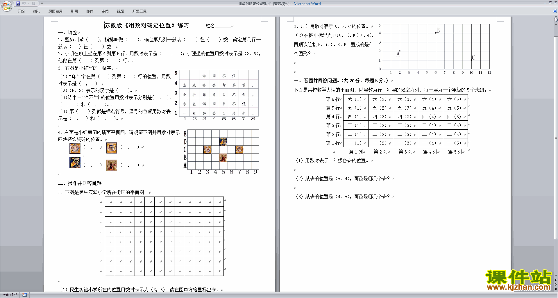Click the heading 一、填空
This screenshot has width=558, height=298.
point(68,33)
